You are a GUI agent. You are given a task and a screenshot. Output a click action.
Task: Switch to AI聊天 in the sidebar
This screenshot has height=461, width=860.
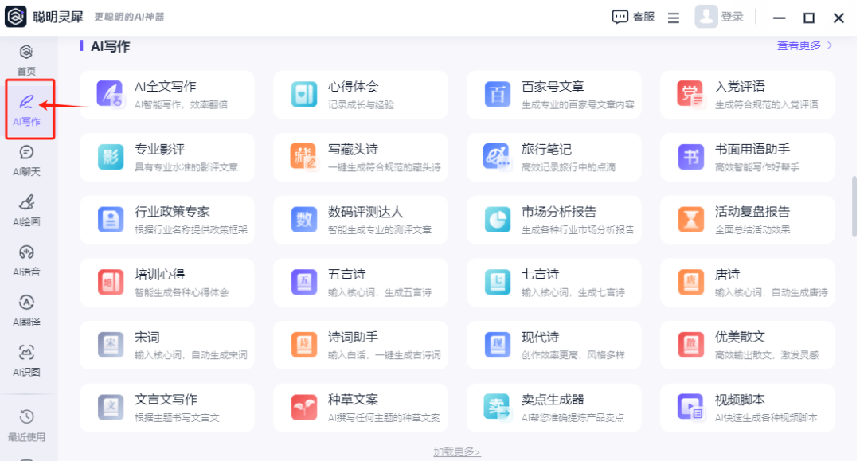pyautogui.click(x=26, y=159)
